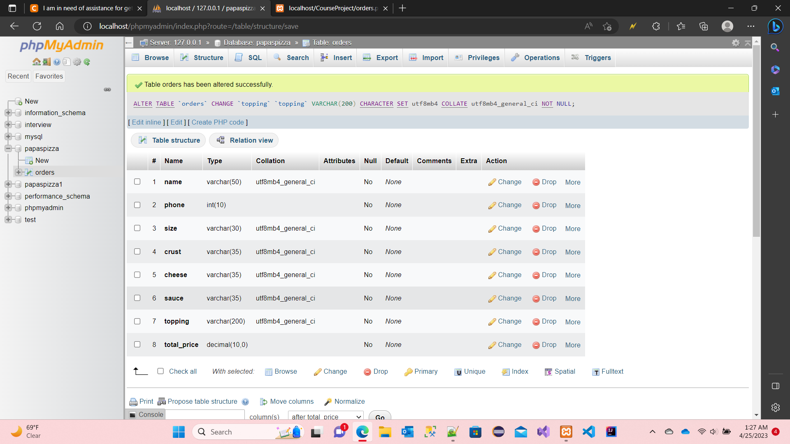The height and width of the screenshot is (444, 790).
Task: Open the Operations tab
Action: [x=541, y=58]
